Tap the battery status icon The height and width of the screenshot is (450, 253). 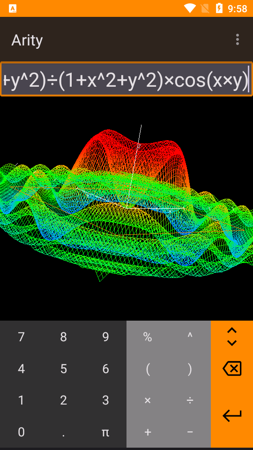(219, 8)
